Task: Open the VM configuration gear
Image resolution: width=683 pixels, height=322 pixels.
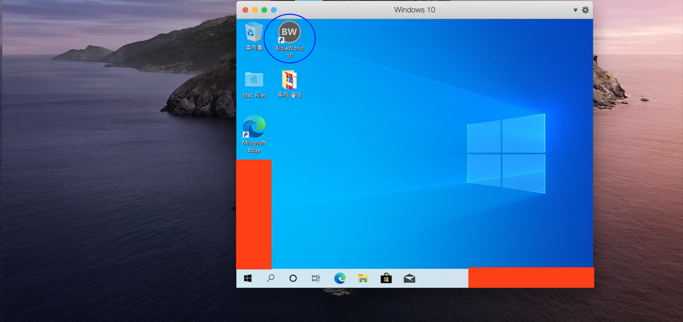Action: 585,10
